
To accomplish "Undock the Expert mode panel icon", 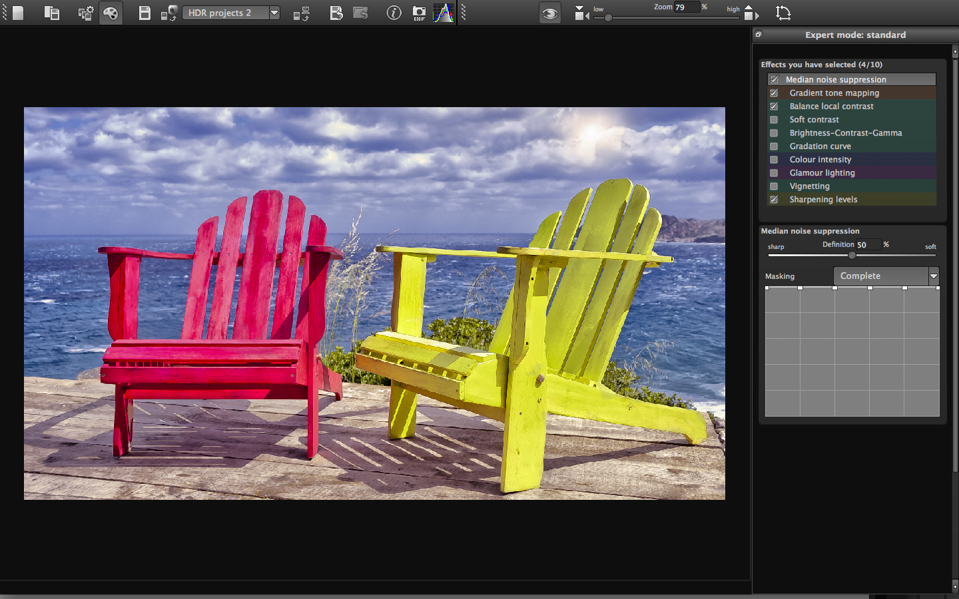I will tap(758, 35).
